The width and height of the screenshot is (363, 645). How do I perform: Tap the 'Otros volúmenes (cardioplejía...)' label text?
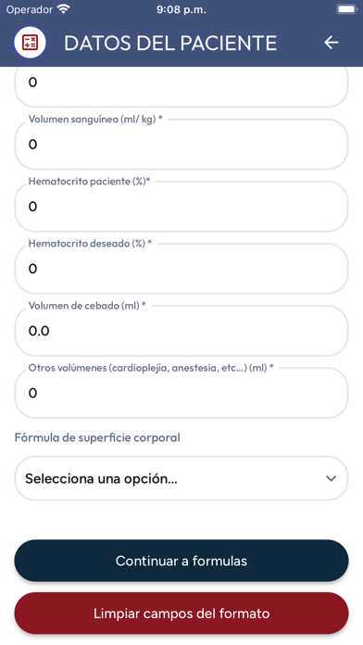click(x=151, y=368)
